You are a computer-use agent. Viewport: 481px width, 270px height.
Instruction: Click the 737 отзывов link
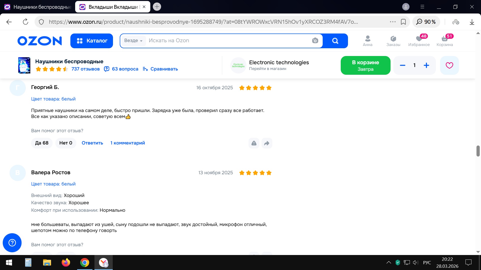(x=85, y=69)
